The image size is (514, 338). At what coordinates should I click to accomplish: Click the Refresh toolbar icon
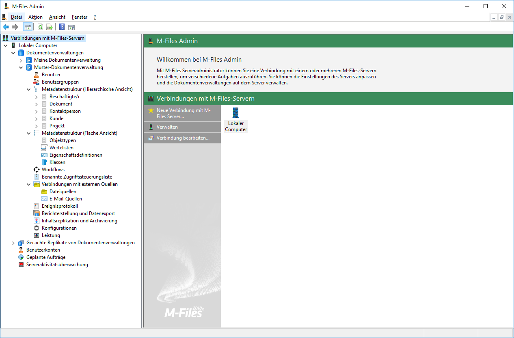tap(40, 27)
